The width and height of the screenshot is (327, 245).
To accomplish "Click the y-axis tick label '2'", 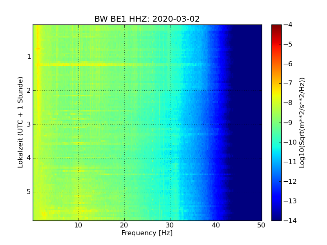I will coord(29,90).
